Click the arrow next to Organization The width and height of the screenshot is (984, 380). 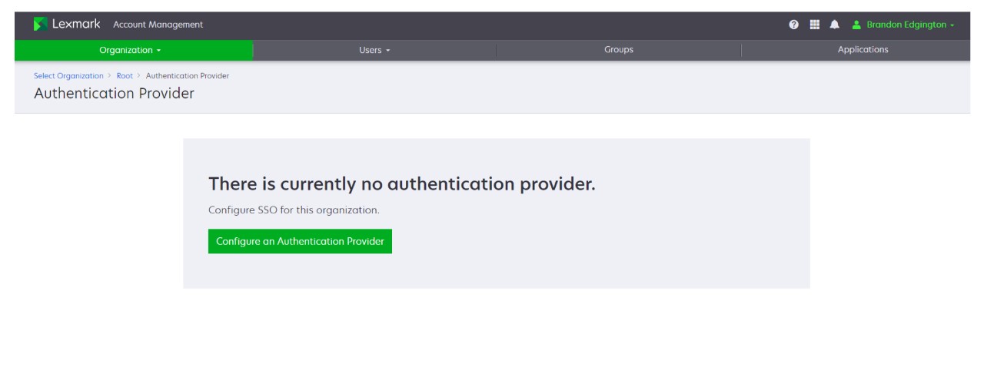159,51
